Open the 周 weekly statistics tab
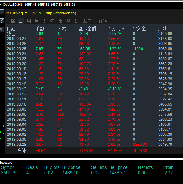Image resolution: width=183 pixels, height=184 pixels. point(29,21)
